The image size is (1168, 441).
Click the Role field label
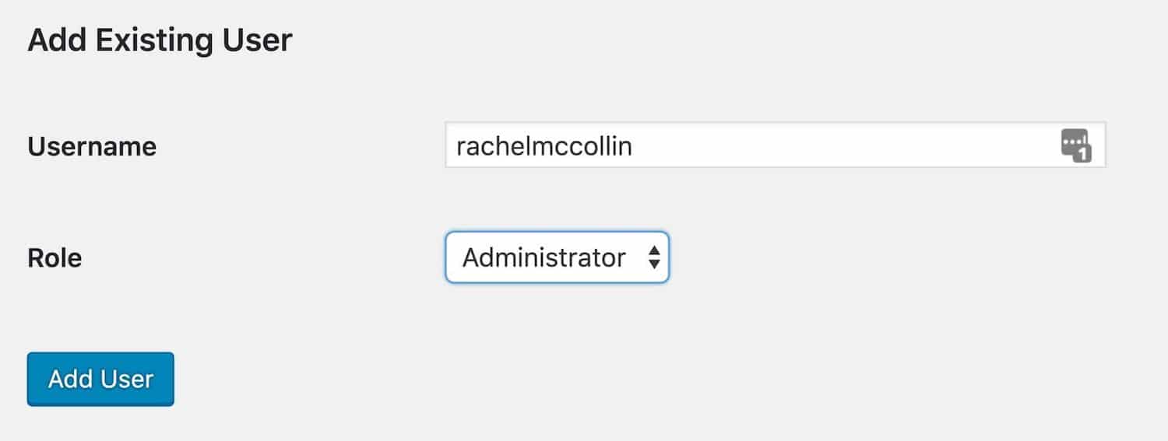click(x=55, y=257)
